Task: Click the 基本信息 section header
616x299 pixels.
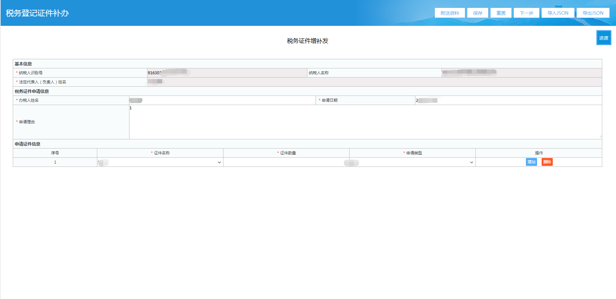Action: click(x=23, y=64)
